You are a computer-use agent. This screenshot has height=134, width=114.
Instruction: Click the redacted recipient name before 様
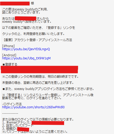(x=15, y=3)
